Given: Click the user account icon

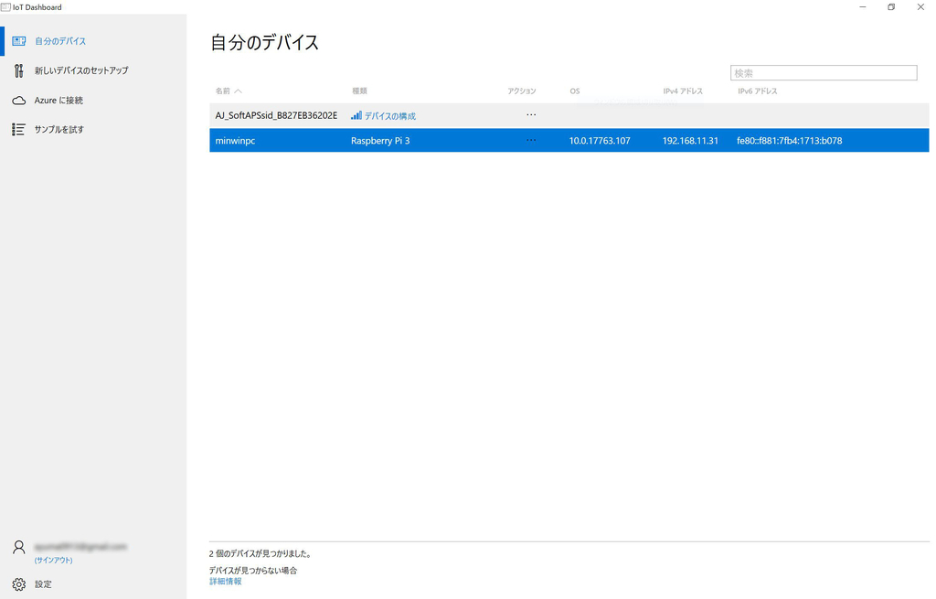Looking at the screenshot, I should click(19, 547).
